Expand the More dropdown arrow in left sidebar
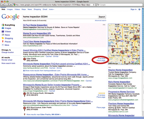 (x=3, y=45)
